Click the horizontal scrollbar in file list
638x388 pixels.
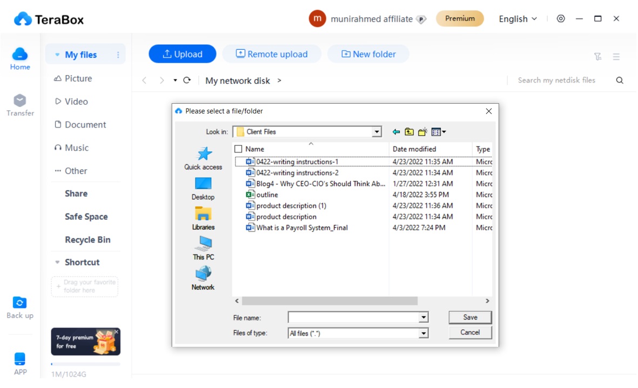[330, 301]
